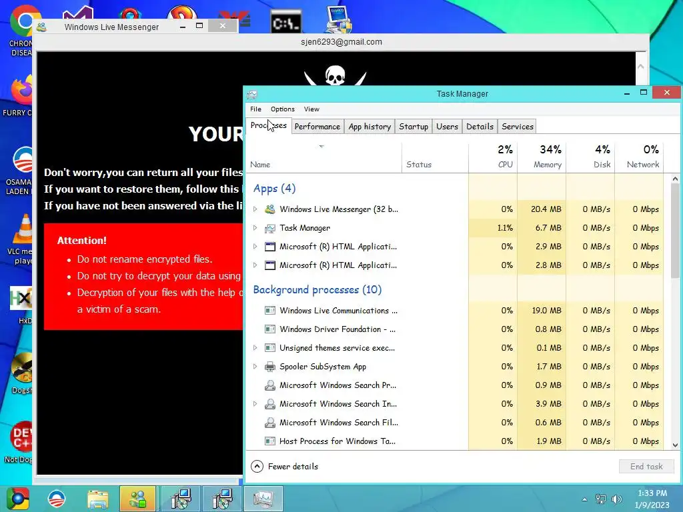Open the Options menu in Task Manager
Viewport: 683px width, 512px height.
[283, 109]
